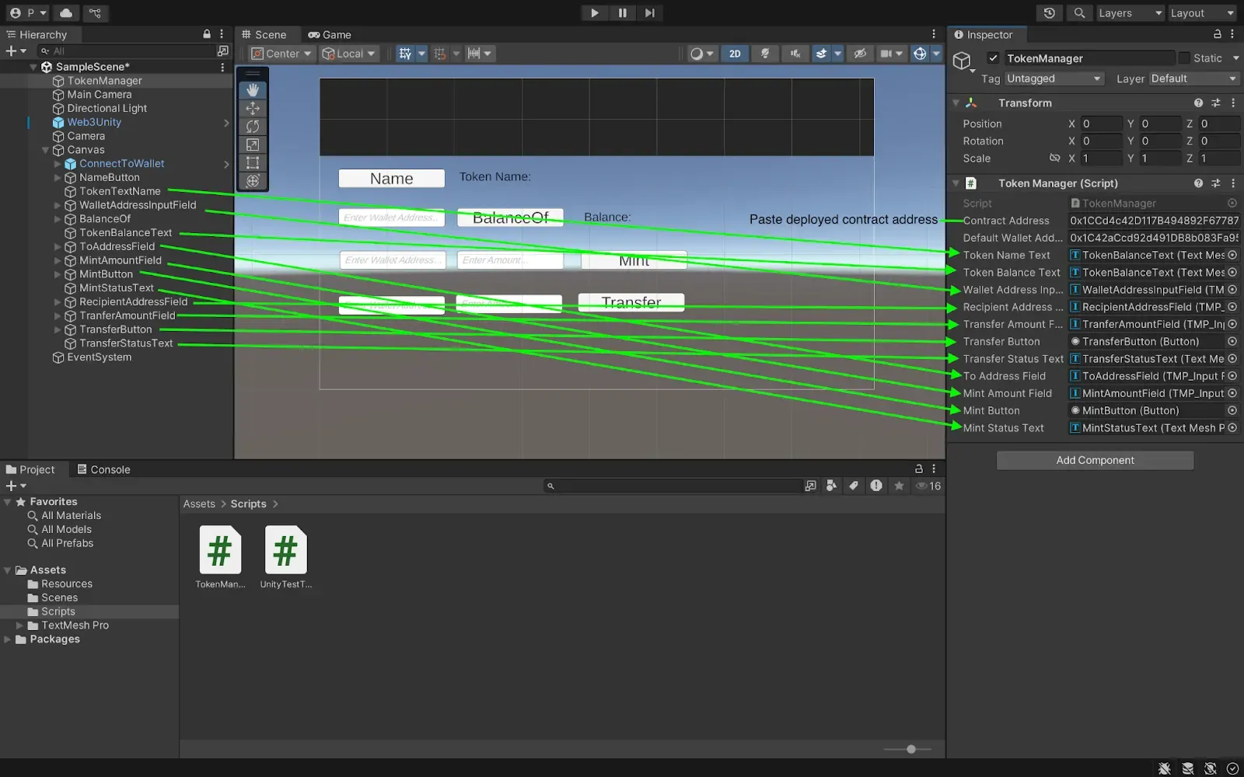Viewport: 1244px width, 777px height.
Task: Adjust the asset icon size slider
Action: pos(910,749)
